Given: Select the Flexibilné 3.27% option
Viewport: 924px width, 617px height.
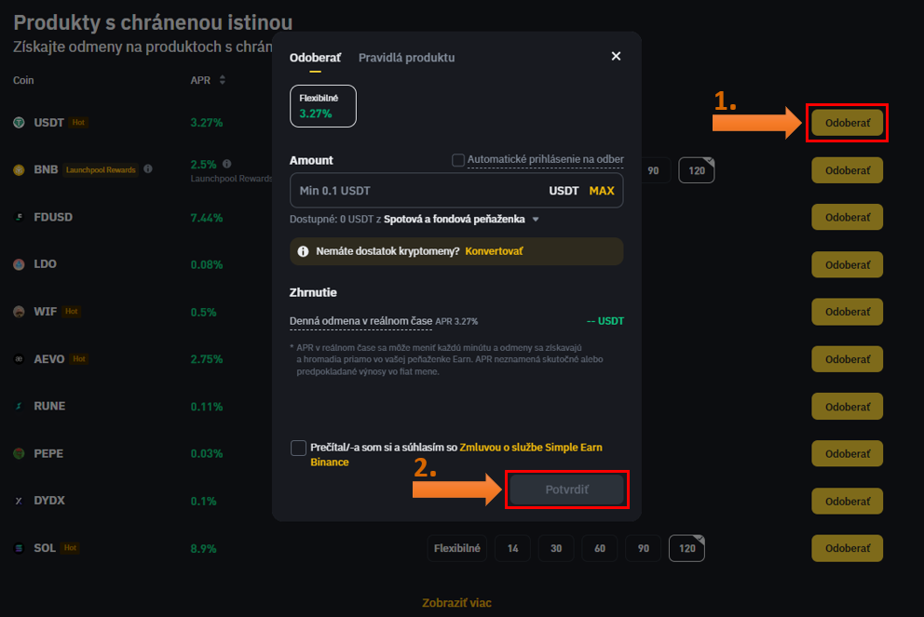Looking at the screenshot, I should [x=322, y=106].
